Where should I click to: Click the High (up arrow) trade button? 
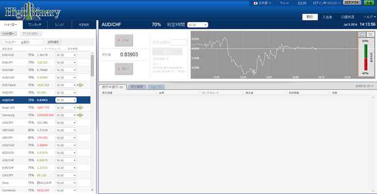pos(124,40)
